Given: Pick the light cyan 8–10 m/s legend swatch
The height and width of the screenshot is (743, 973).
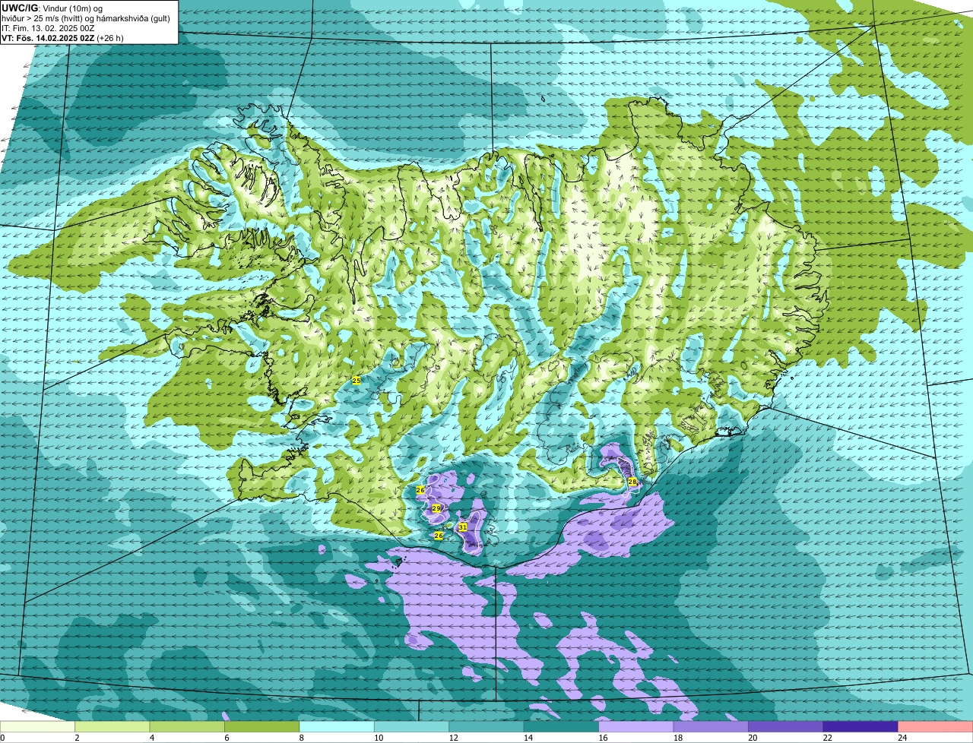Looking at the screenshot, I should (x=337, y=726).
